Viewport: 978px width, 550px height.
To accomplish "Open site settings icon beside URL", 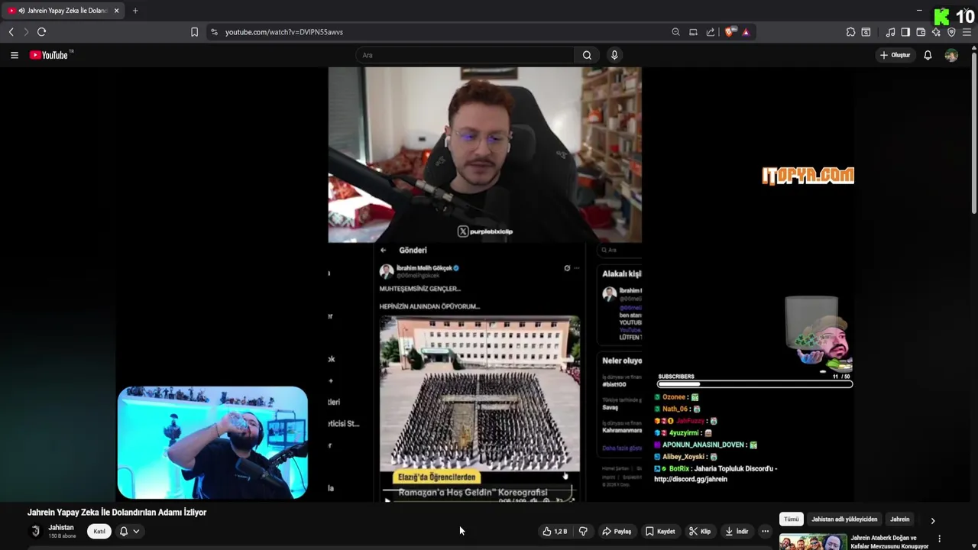I will pyautogui.click(x=214, y=32).
